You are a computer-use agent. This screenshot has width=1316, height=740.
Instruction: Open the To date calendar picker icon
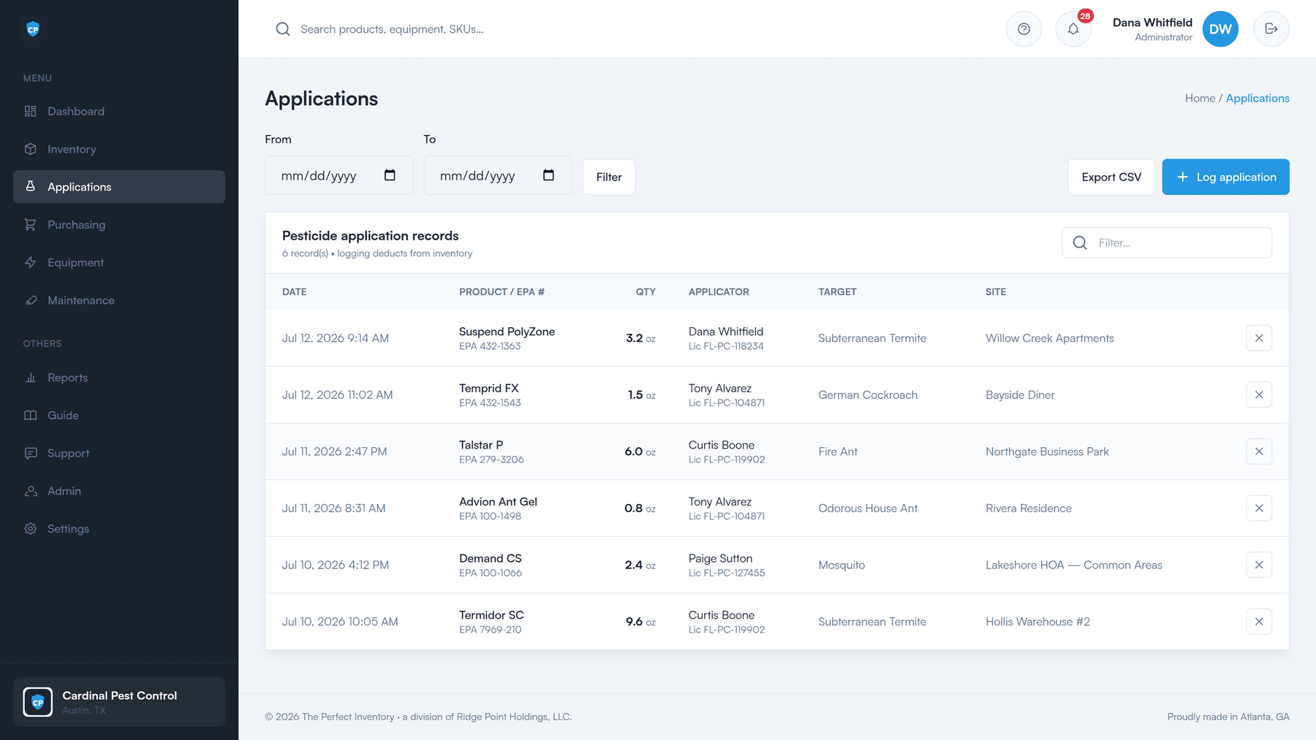pyautogui.click(x=548, y=175)
